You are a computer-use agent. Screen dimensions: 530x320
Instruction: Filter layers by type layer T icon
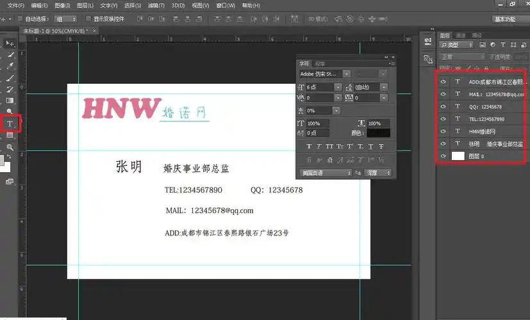[x=503, y=45]
